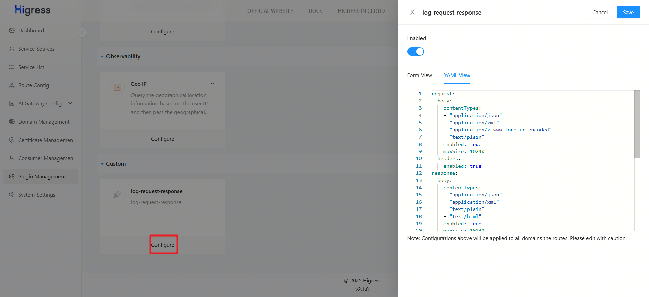Click the Geo IP description text
The width and height of the screenshot is (649, 297).
pos(170,103)
